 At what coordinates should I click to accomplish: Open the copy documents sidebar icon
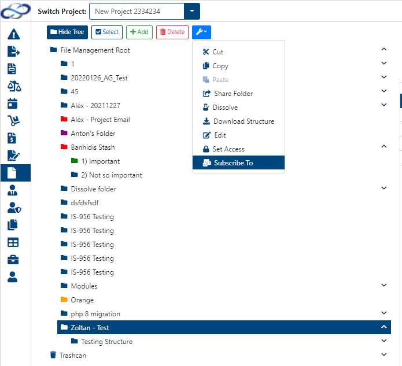[x=12, y=225]
